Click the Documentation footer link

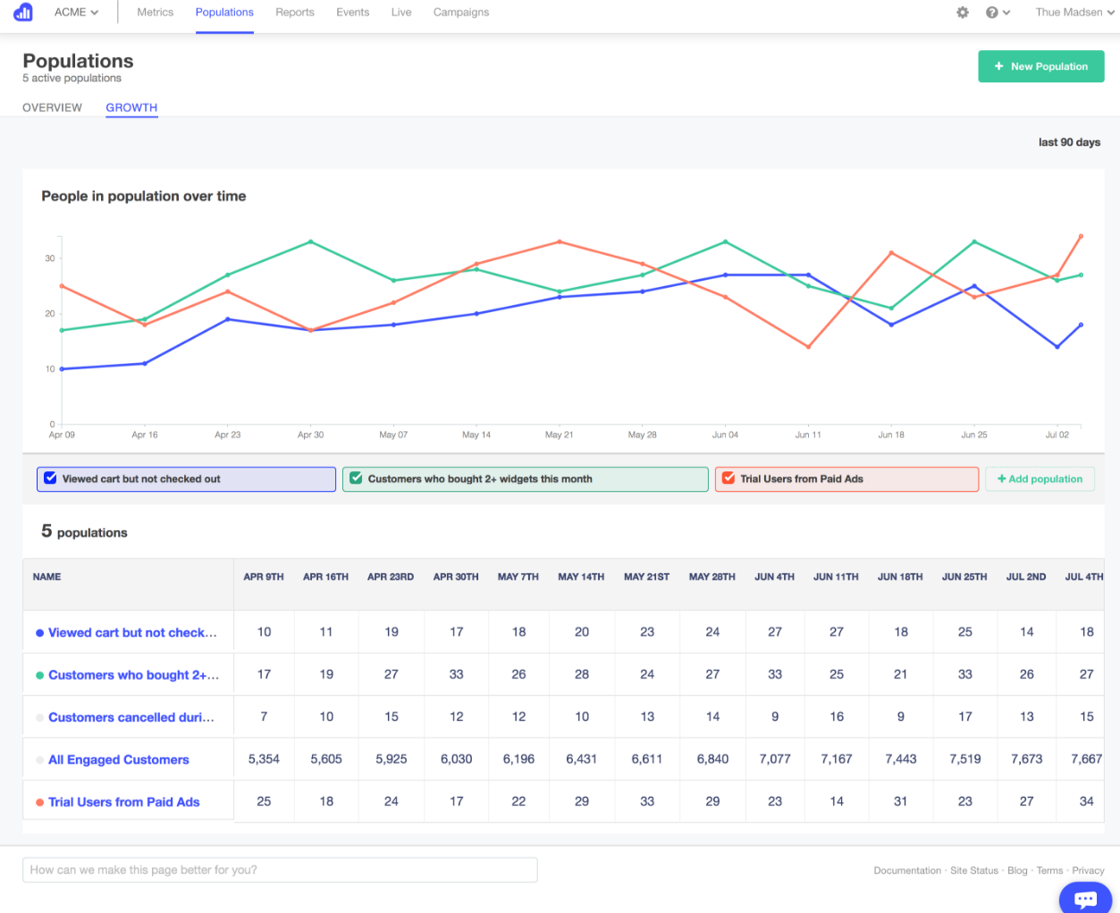click(907, 869)
